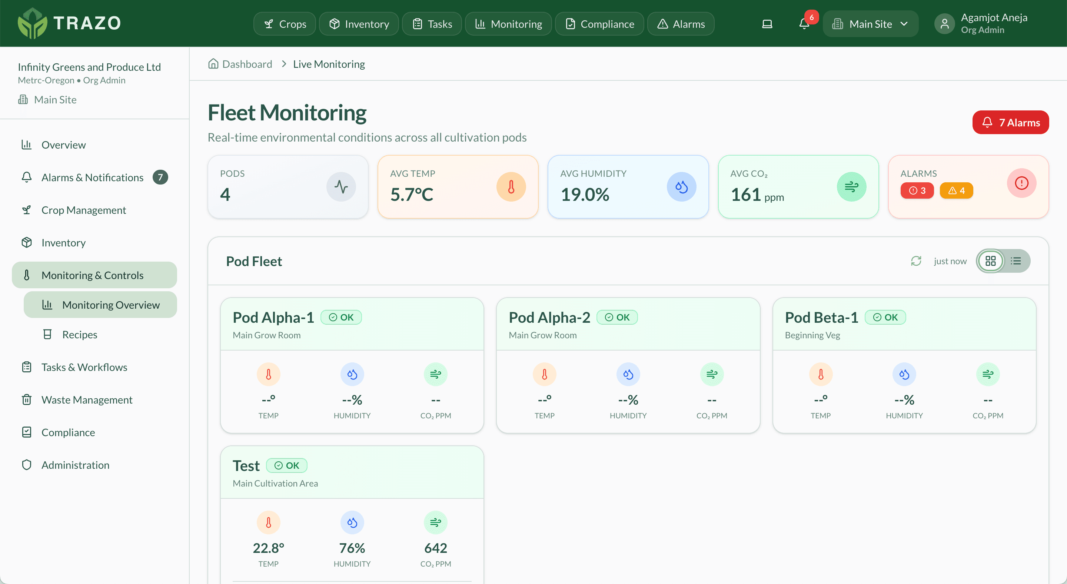Open Crop Management in sidebar

tap(83, 210)
